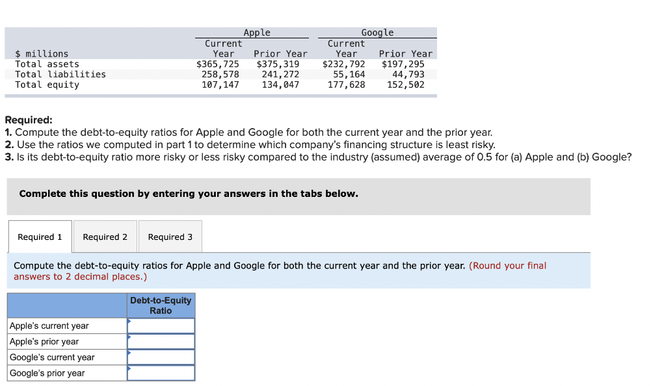The height and width of the screenshot is (386, 666).
Task: Click the Apple column header in the data table
Action: (256, 32)
